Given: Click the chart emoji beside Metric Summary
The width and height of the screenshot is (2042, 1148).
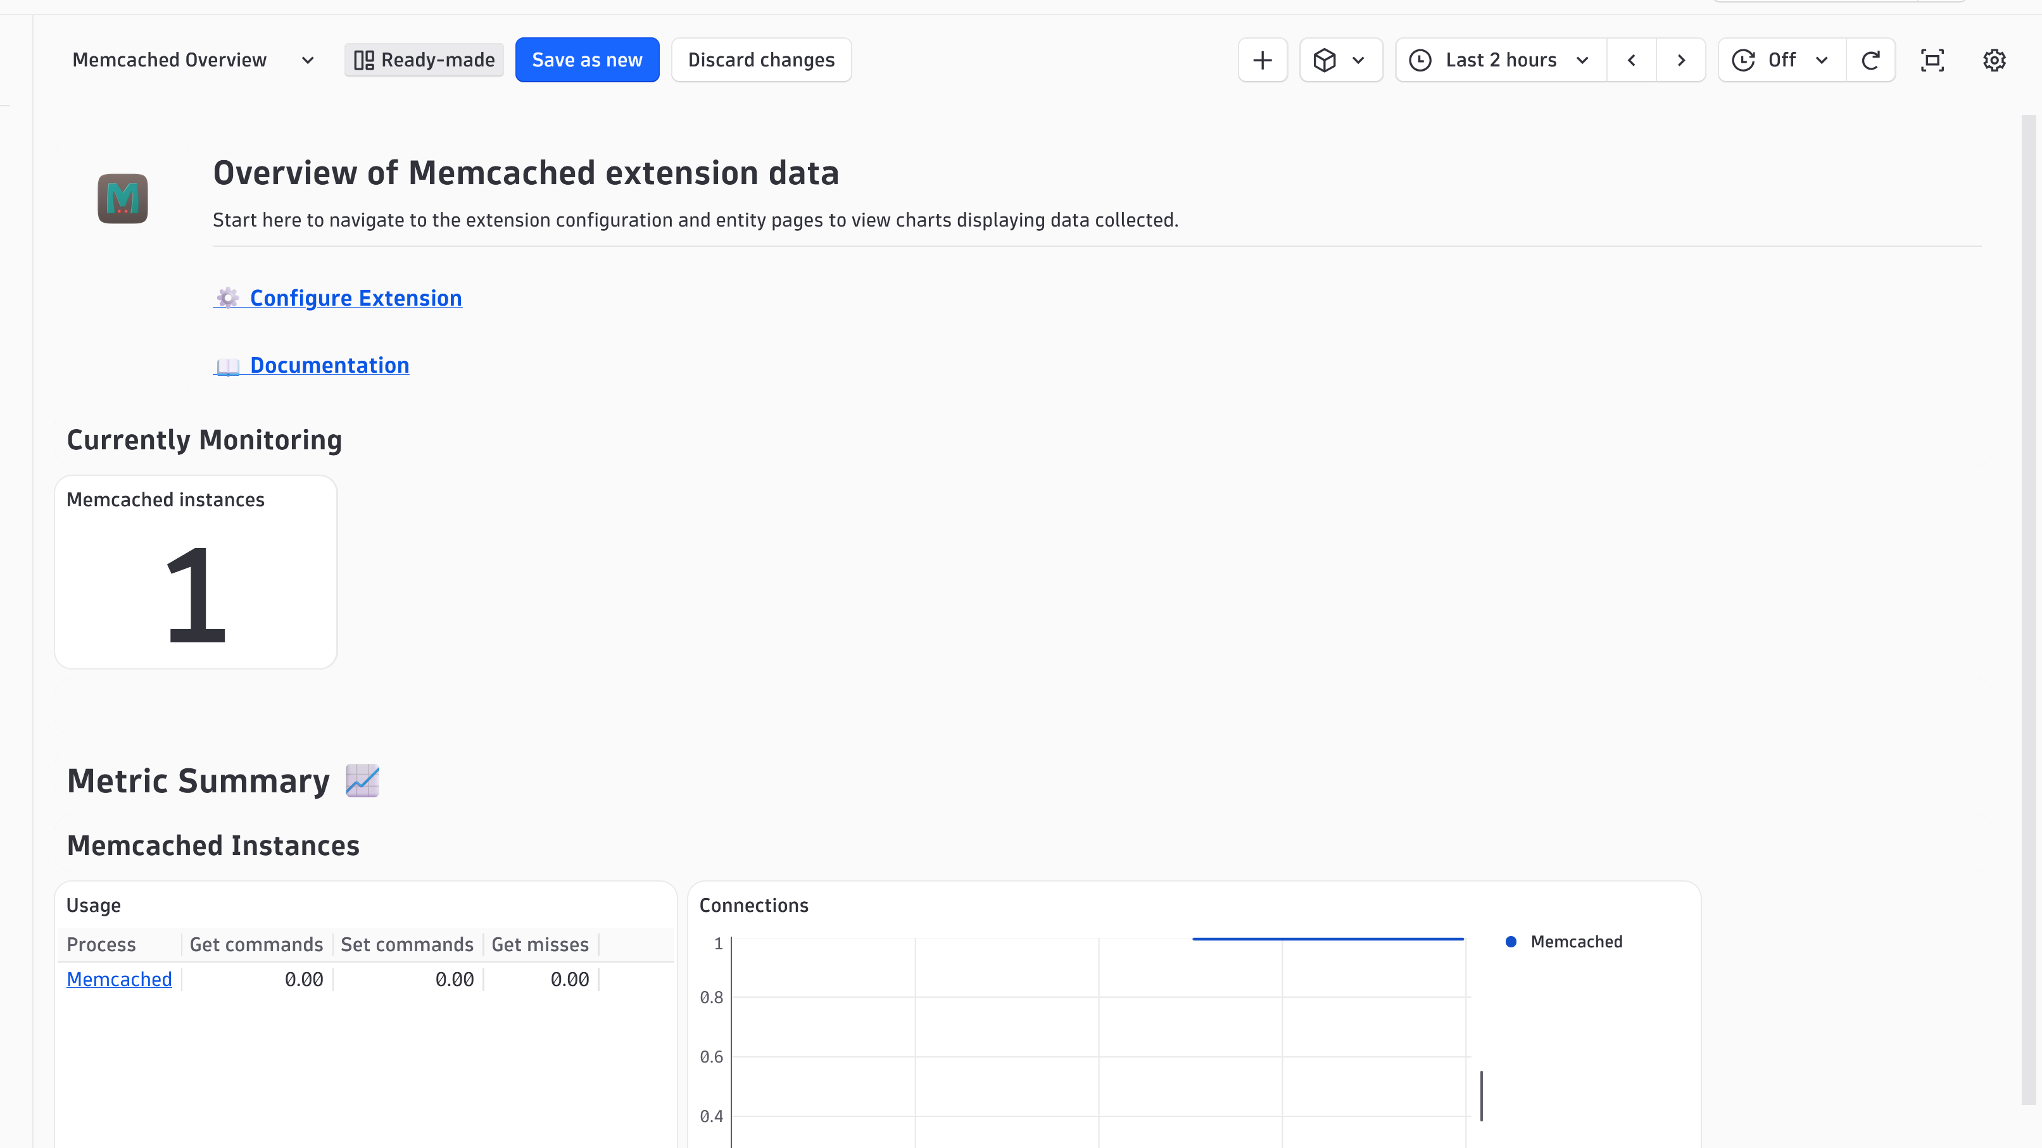Looking at the screenshot, I should pyautogui.click(x=362, y=781).
